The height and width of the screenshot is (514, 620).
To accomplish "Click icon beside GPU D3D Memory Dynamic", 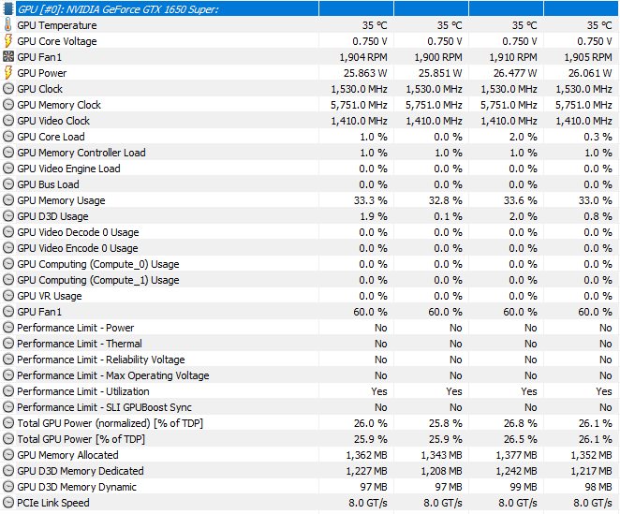I will [7, 486].
